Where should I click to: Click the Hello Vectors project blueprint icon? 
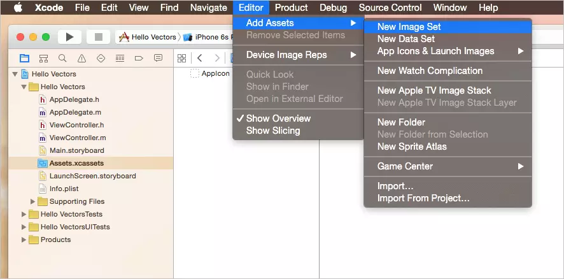tap(25, 74)
